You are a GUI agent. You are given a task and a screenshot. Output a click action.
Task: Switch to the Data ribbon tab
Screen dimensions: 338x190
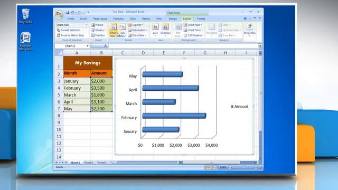point(133,19)
